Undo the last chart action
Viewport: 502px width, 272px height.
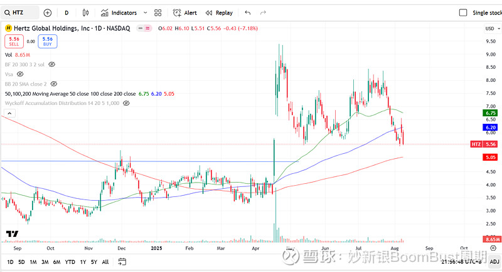[247, 13]
